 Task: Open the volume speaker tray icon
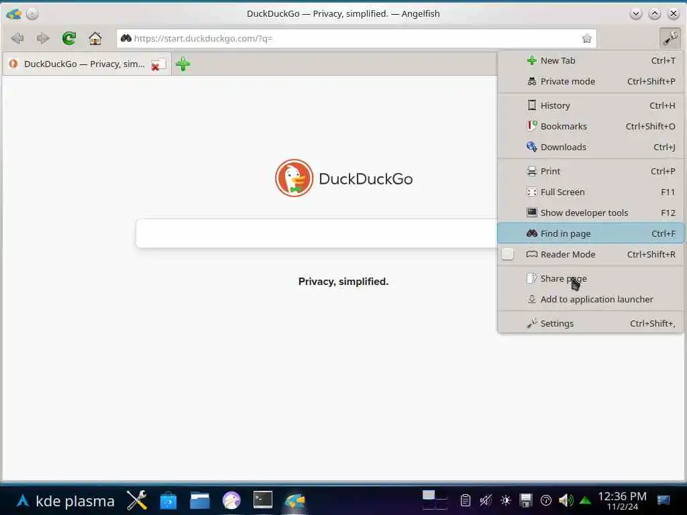point(566,500)
